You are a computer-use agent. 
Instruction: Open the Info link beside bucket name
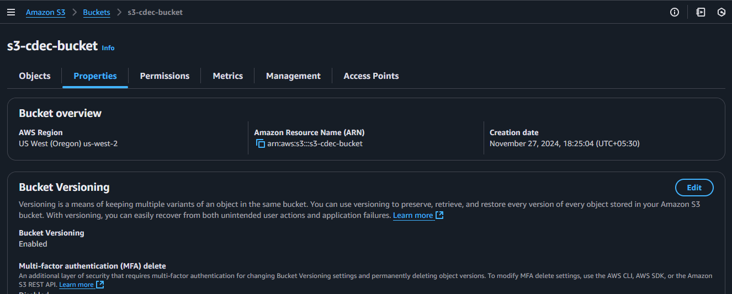click(108, 48)
